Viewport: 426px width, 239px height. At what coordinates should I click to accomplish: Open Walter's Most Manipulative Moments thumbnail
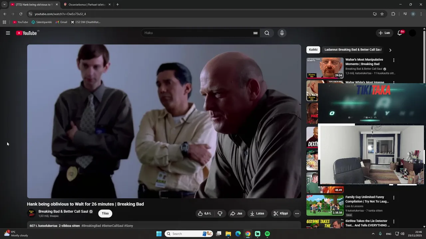click(x=325, y=68)
